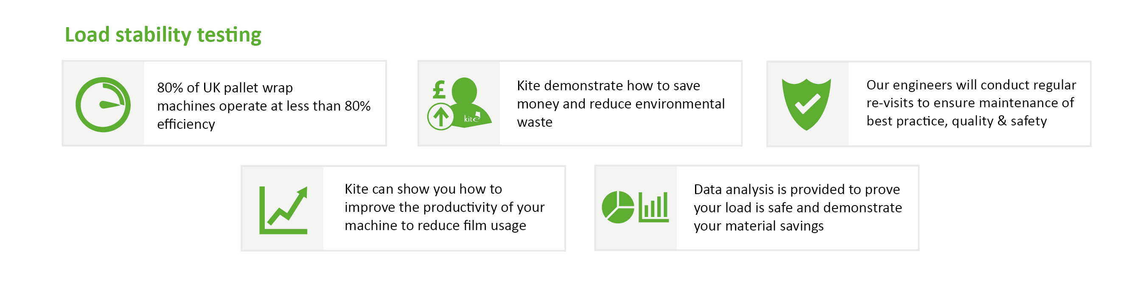The width and height of the screenshot is (1124, 289).
Task: Click the Load stability testing heading
Action: pyautogui.click(x=163, y=35)
